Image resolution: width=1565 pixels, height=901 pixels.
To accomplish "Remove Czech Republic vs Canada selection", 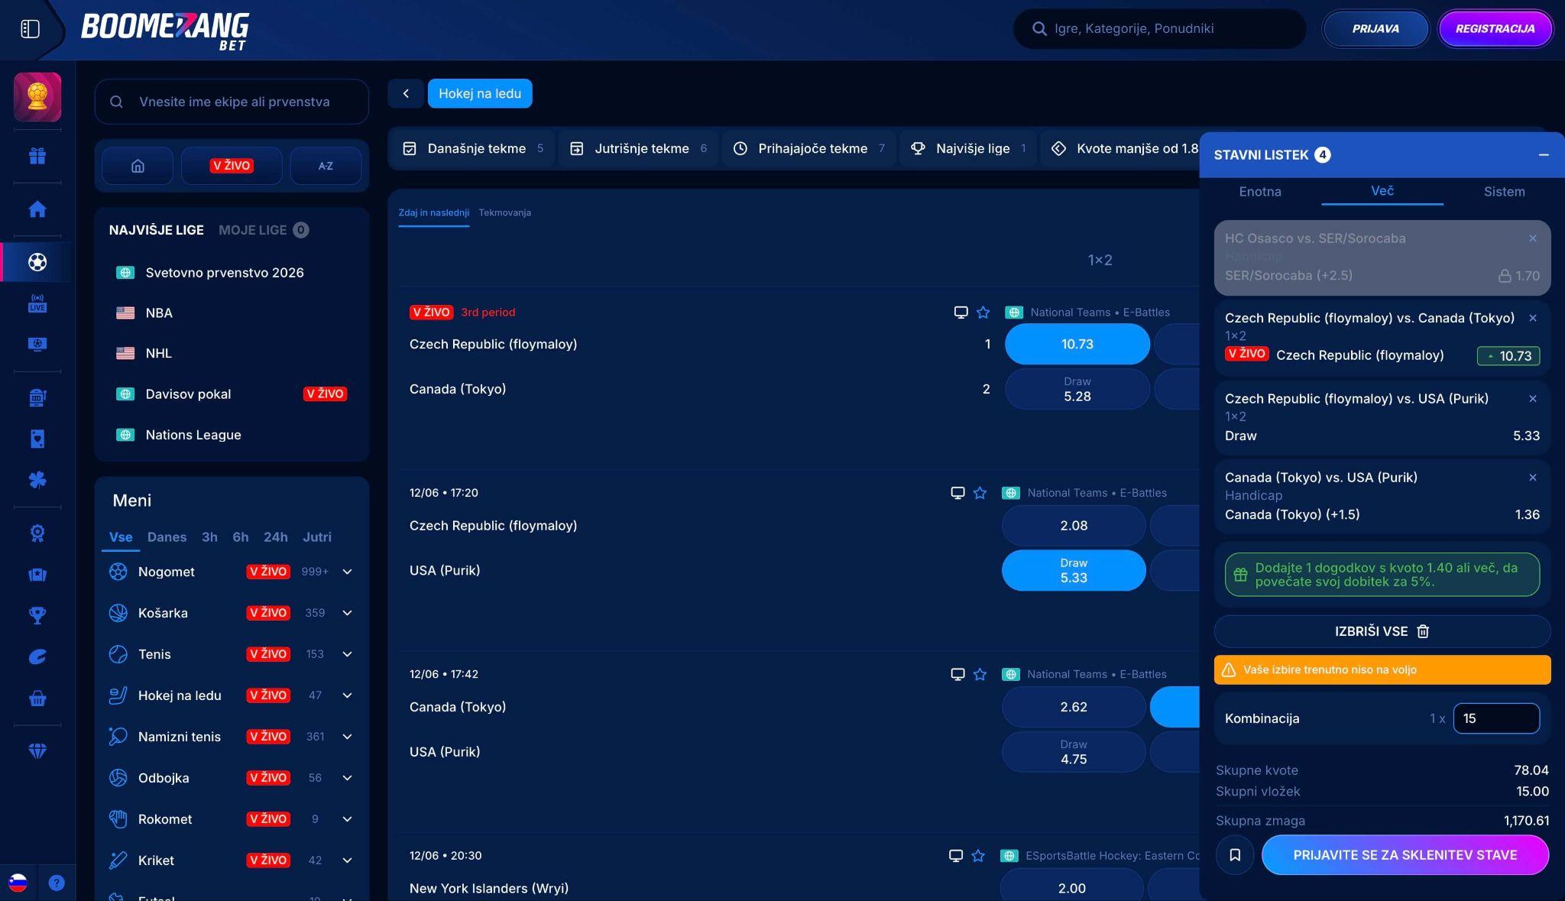I will pos(1532,318).
